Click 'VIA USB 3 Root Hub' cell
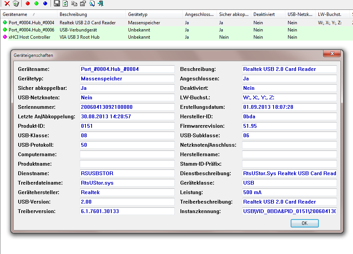This screenshot has width=353, height=254. [x=79, y=37]
